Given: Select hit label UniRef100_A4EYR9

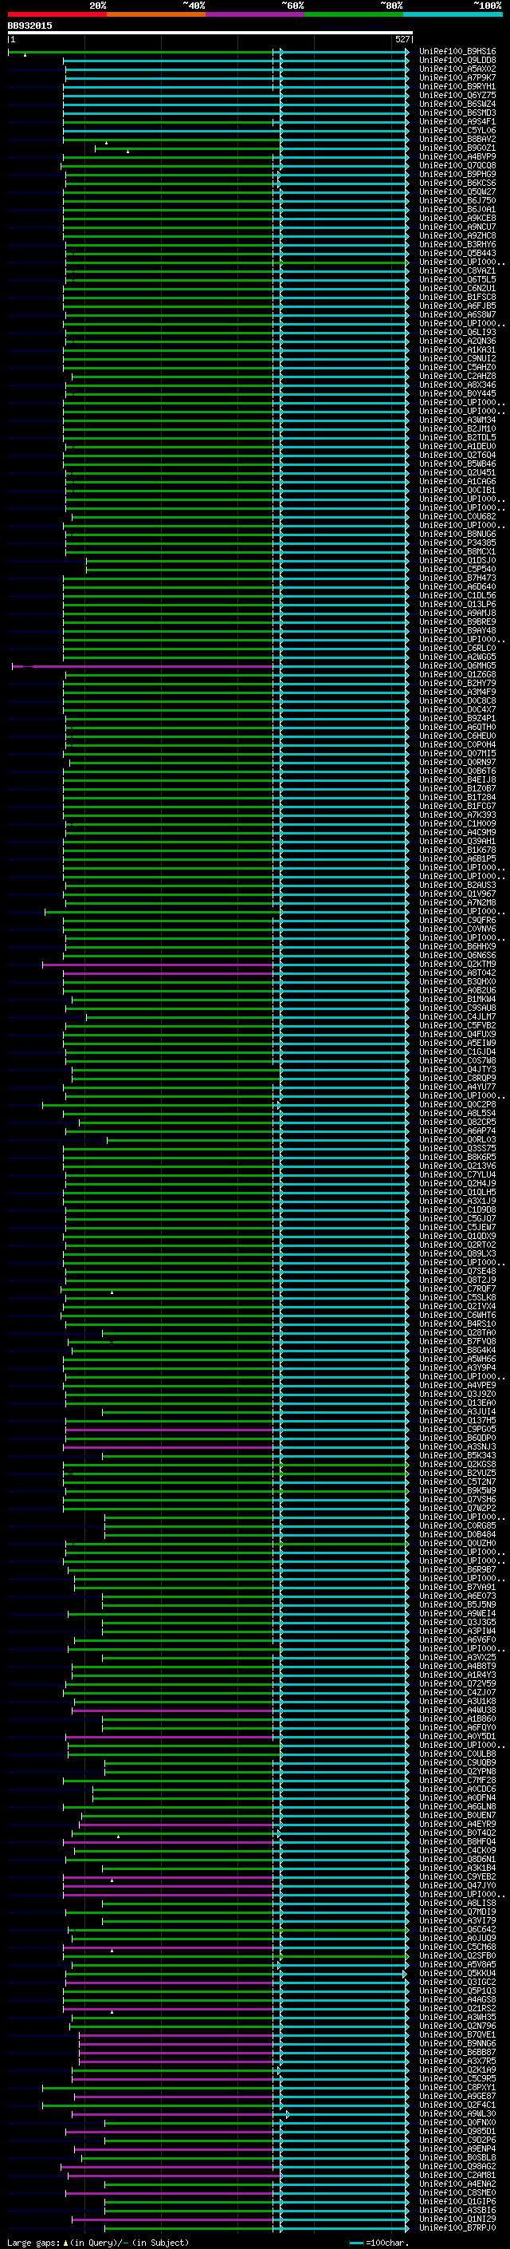Looking at the screenshot, I should tap(457, 1824).
